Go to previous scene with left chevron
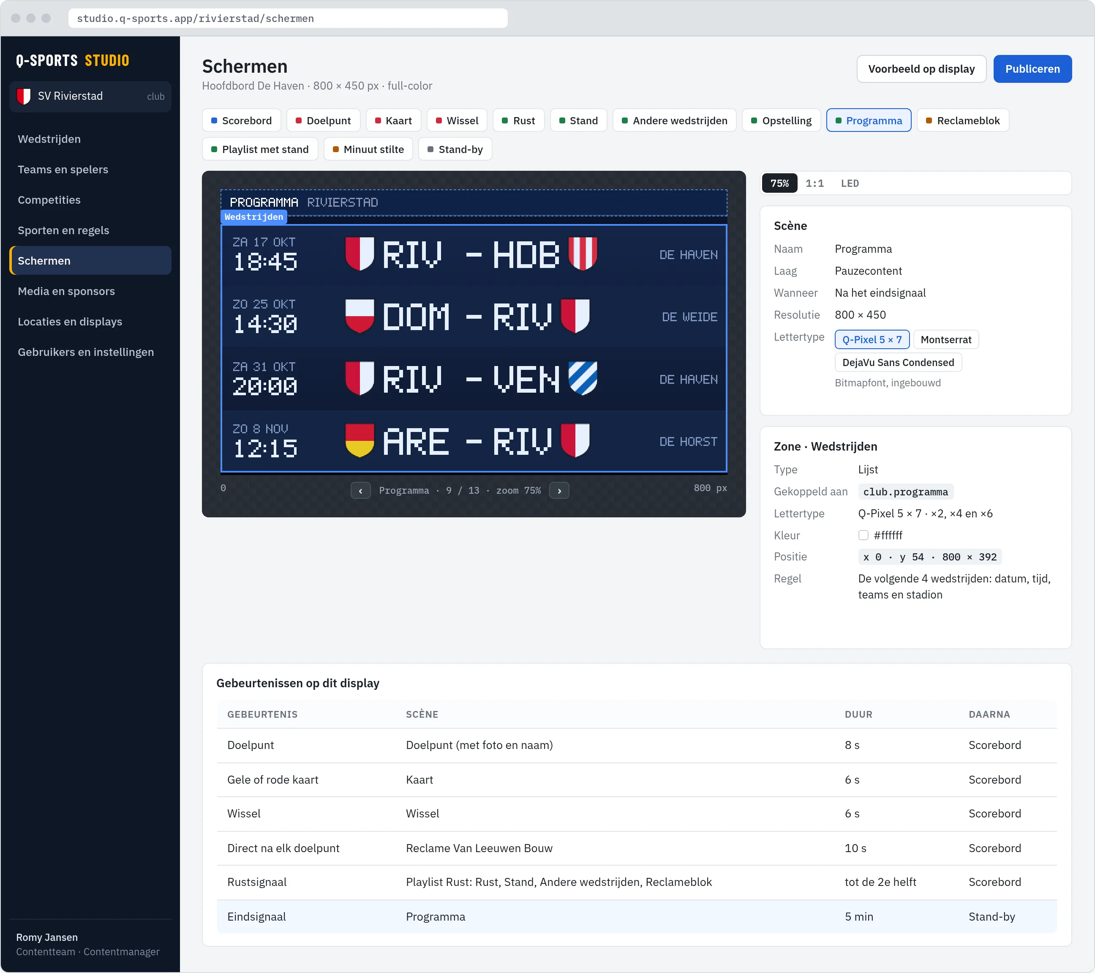 (360, 491)
